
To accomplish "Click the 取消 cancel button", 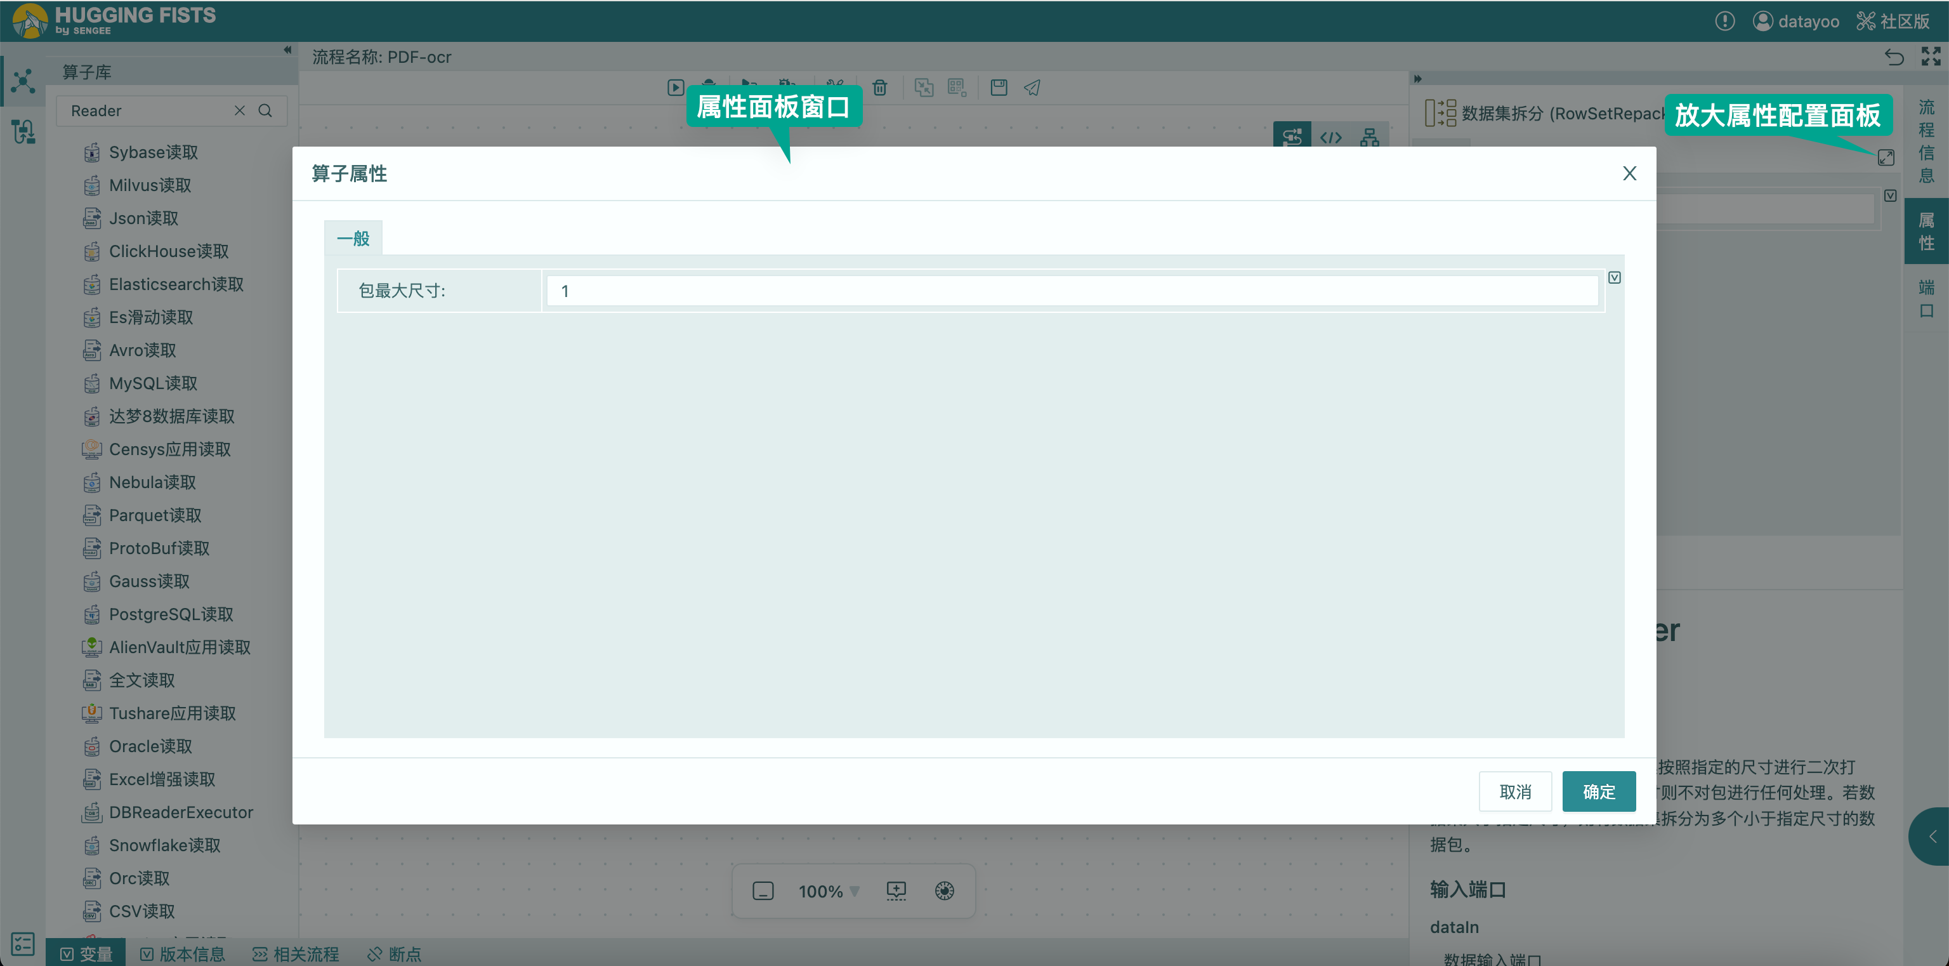I will pyautogui.click(x=1514, y=791).
